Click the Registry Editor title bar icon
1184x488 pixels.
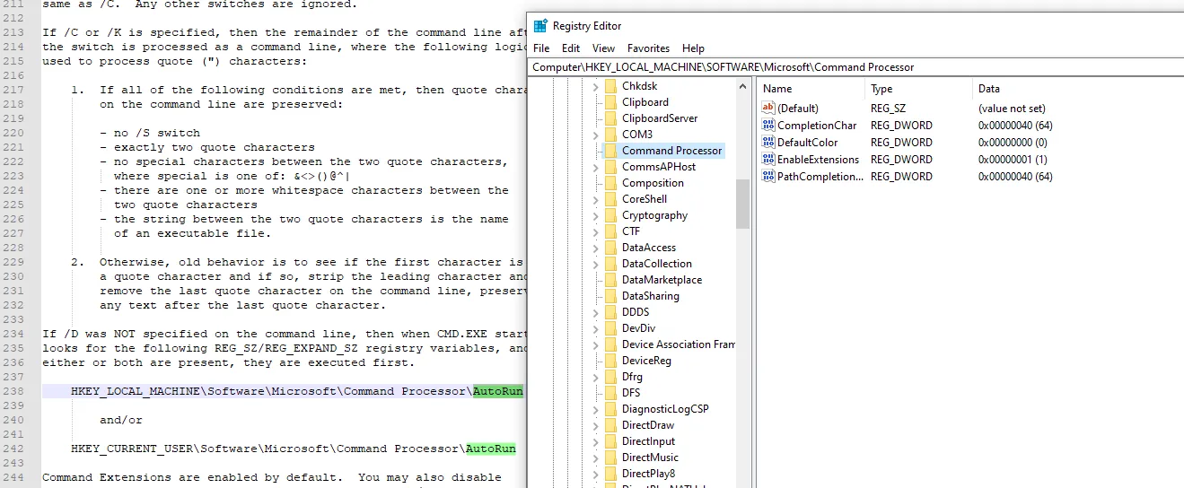click(x=540, y=26)
